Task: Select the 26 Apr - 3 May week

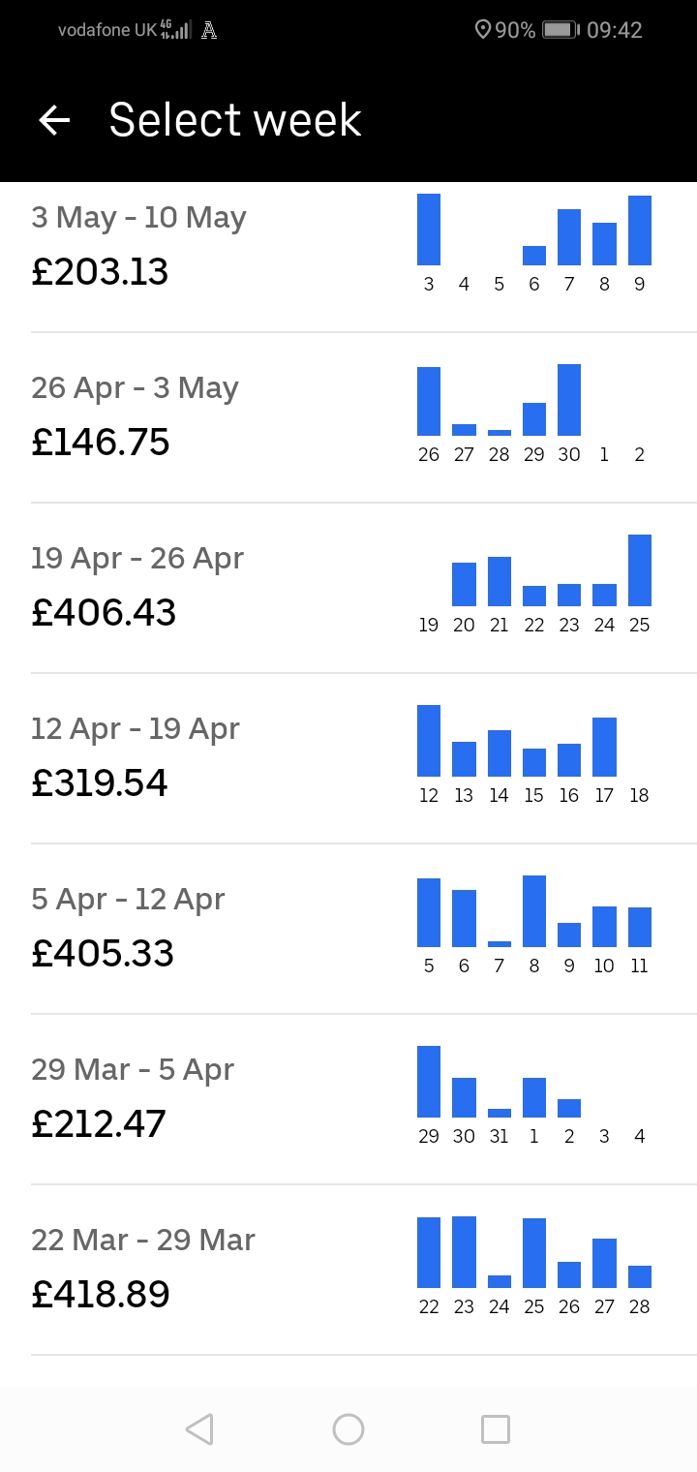Action: 135,416
